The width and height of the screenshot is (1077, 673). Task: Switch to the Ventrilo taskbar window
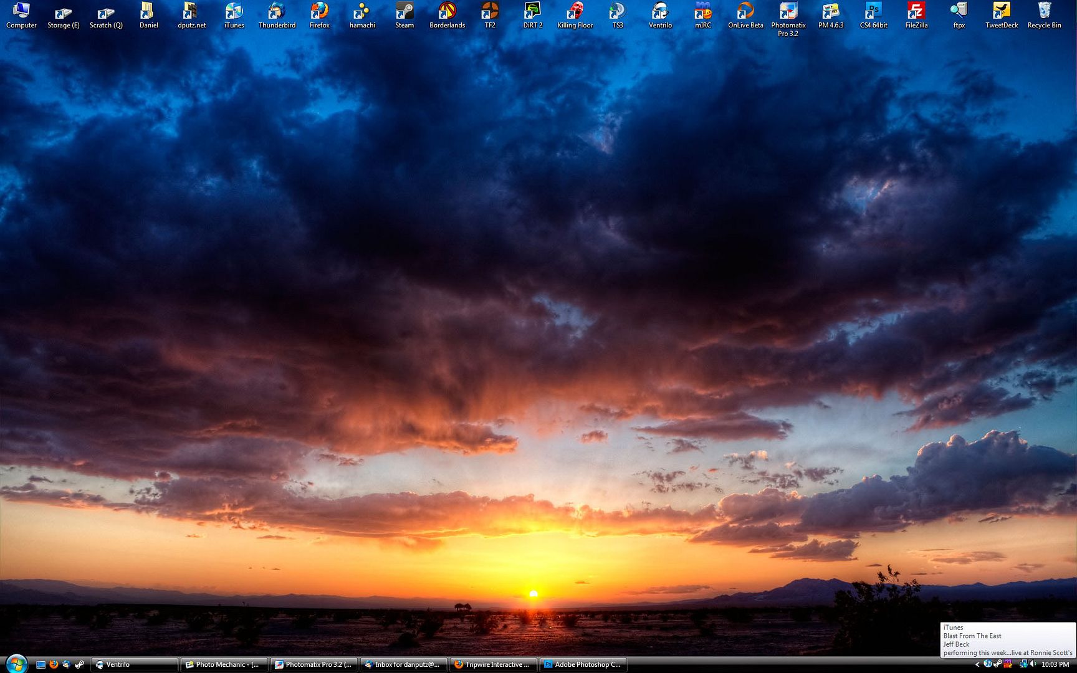coord(134,665)
